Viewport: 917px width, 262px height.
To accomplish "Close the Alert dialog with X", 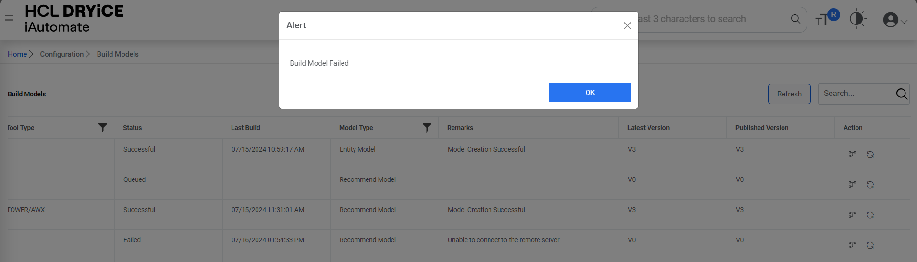I will point(627,26).
